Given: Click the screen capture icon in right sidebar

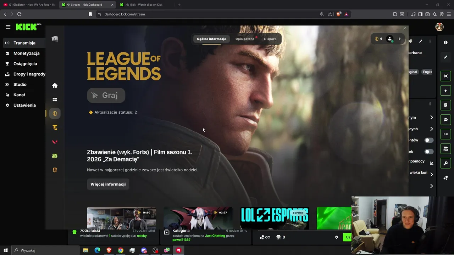Looking at the screenshot, I should coord(445,76).
